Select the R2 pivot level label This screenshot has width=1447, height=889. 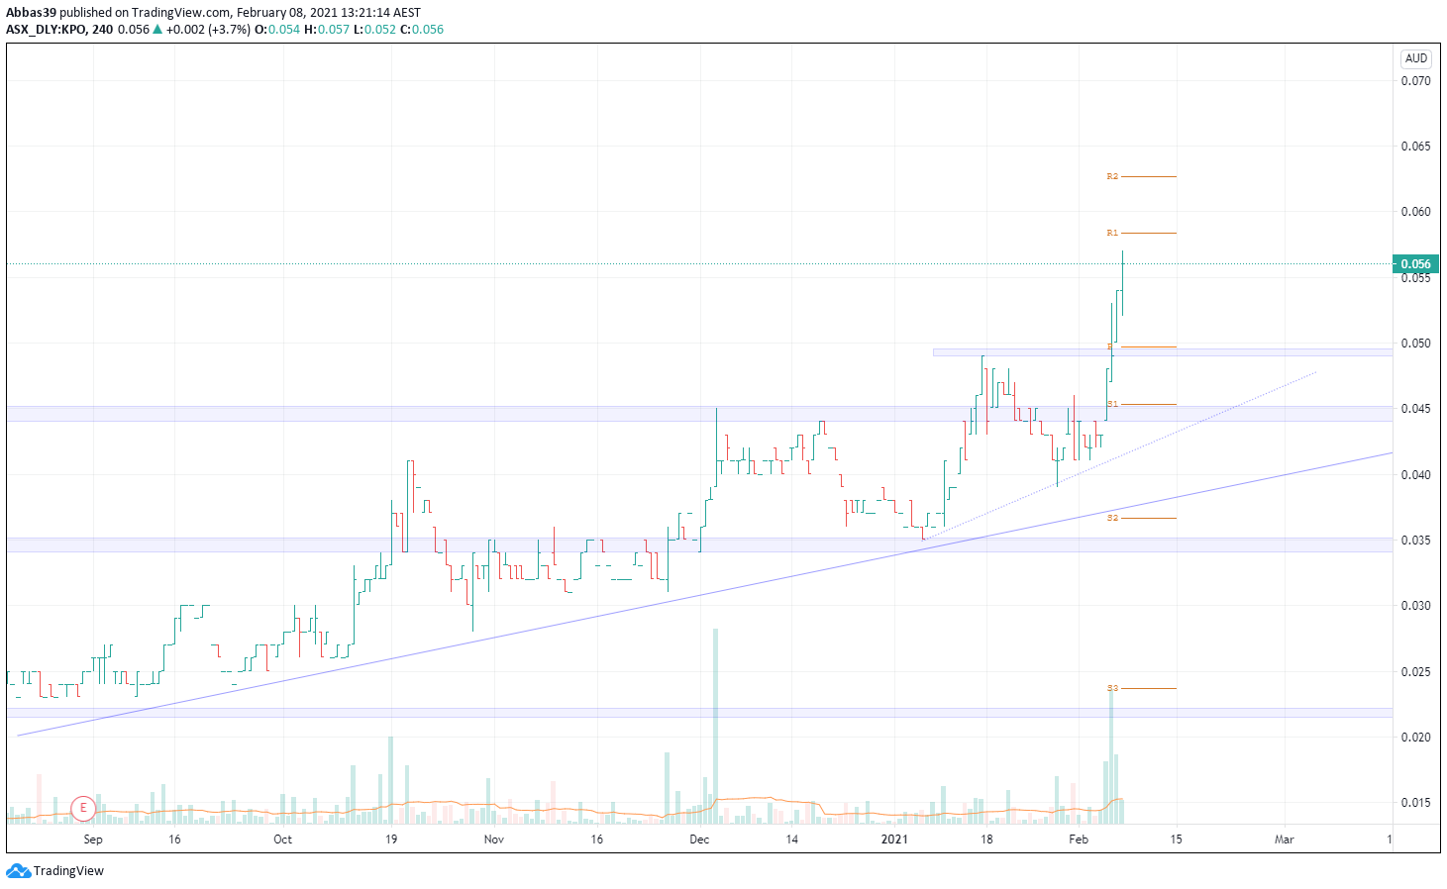click(x=1112, y=176)
